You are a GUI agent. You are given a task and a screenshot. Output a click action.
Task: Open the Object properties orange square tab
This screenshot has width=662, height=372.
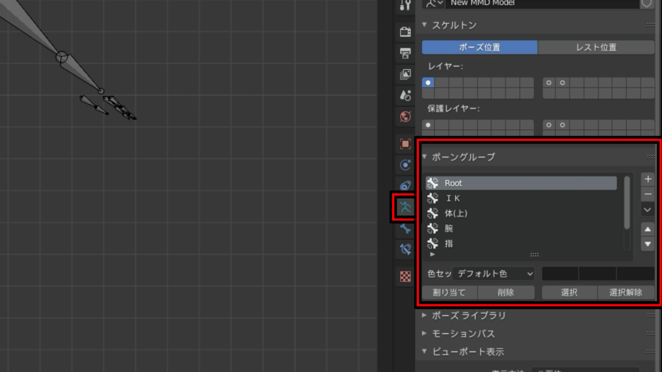coord(405,144)
